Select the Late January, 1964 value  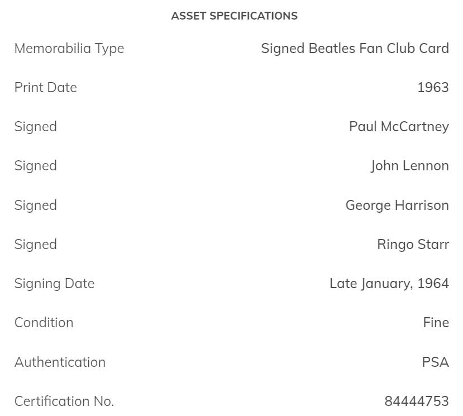[389, 284]
